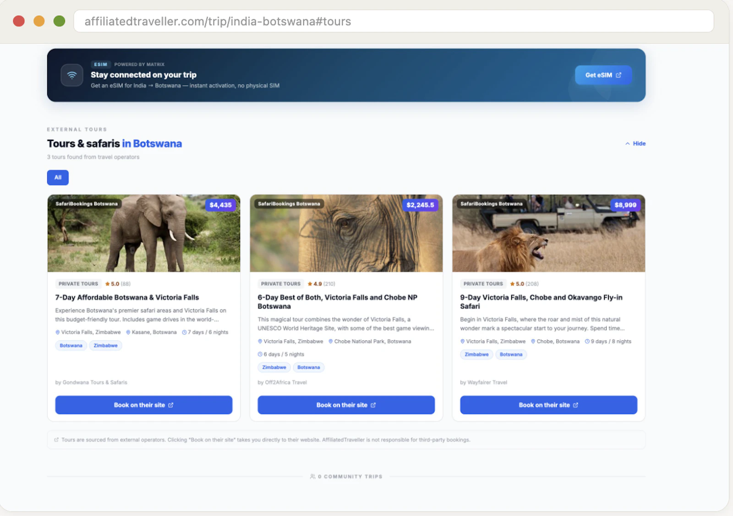The image size is (733, 516).
Task: Click '3 tours found from travel operators' text
Action: [93, 157]
